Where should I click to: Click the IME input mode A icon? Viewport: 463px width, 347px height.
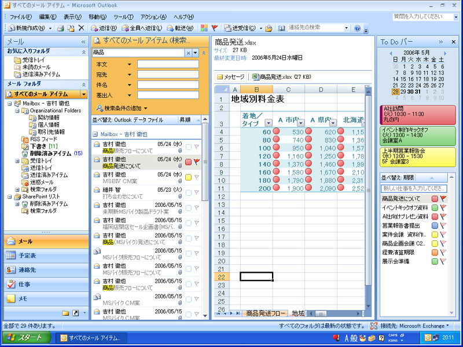click(347, 338)
